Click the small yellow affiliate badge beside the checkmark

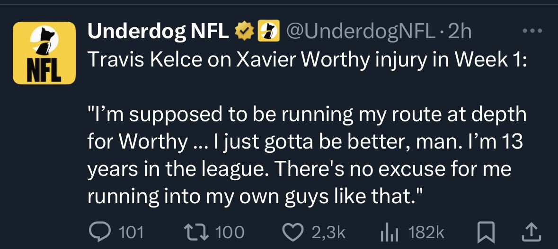pyautogui.click(x=266, y=32)
